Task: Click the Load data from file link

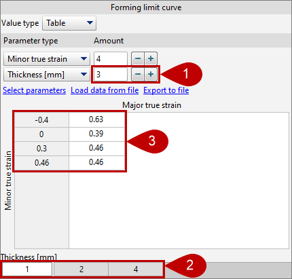Action: click(105, 90)
